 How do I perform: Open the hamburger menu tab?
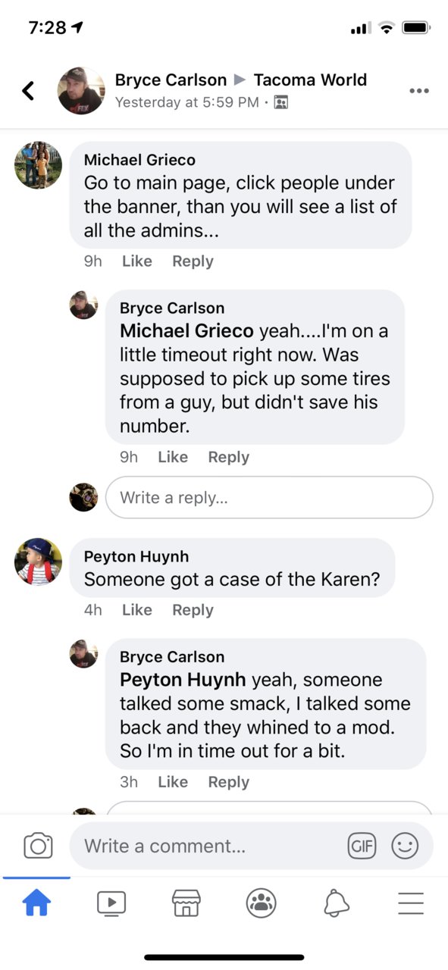(411, 903)
